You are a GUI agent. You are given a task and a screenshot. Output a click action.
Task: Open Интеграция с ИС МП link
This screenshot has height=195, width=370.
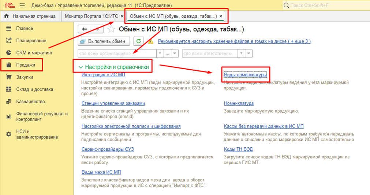click(x=103, y=75)
